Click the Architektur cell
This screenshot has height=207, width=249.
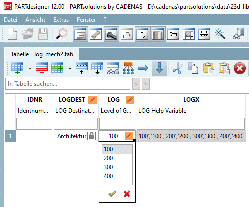pos(72,136)
